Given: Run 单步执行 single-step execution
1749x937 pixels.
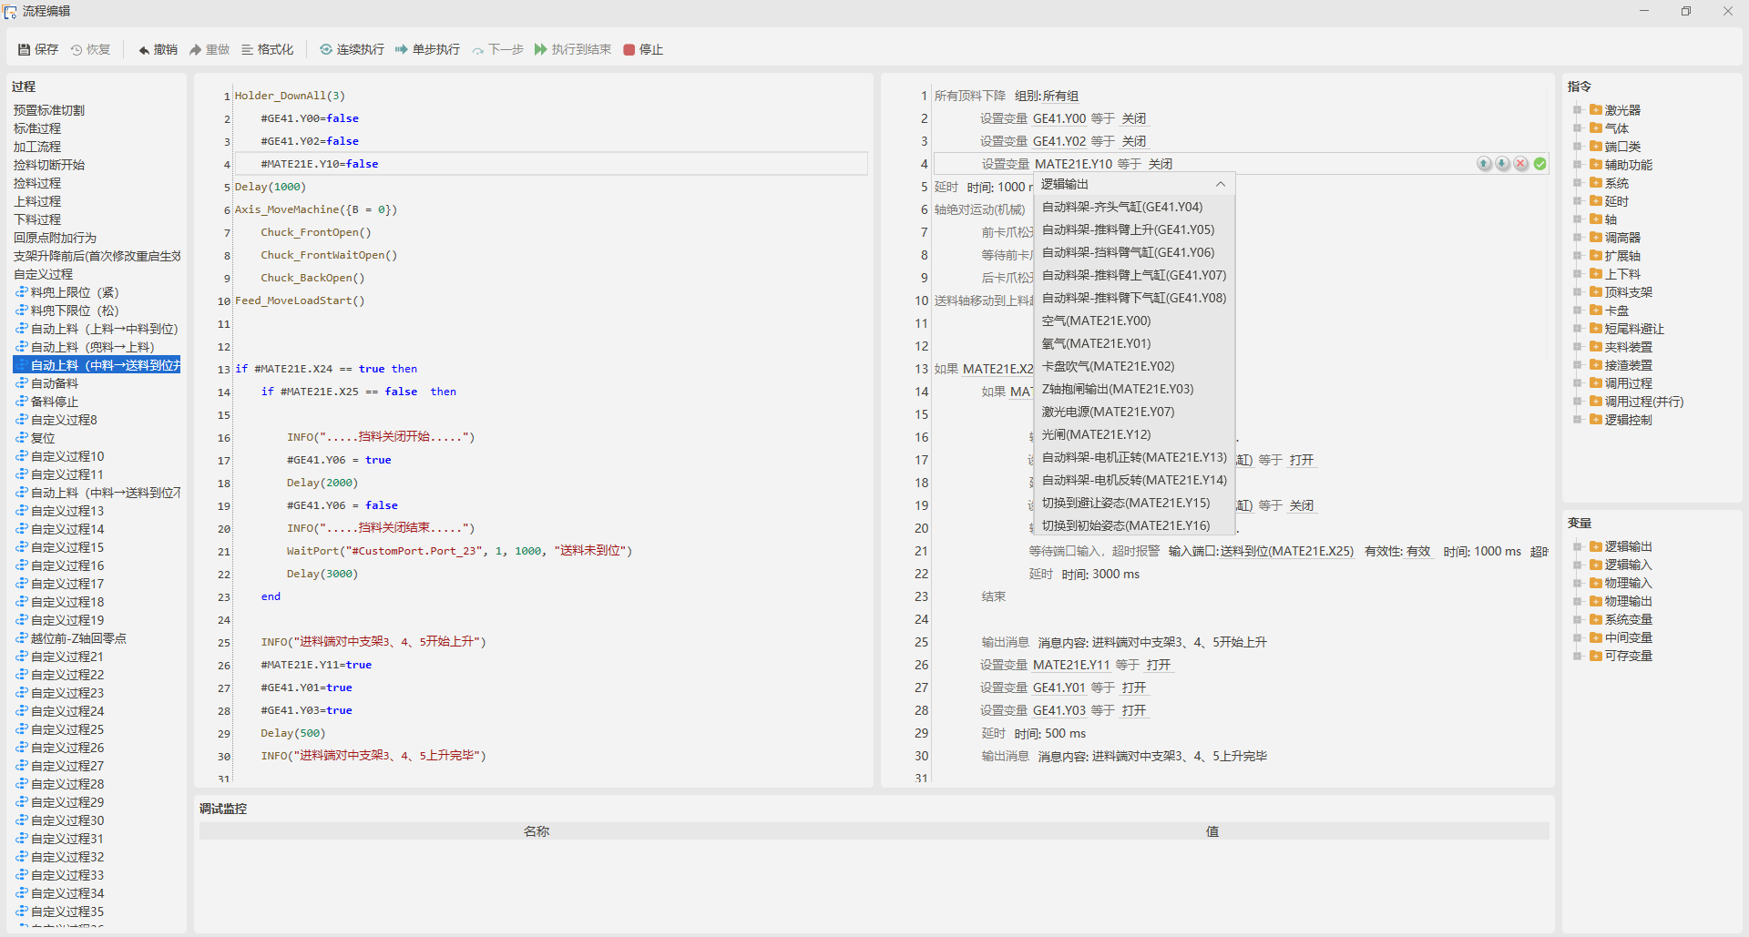Looking at the screenshot, I should 427,49.
